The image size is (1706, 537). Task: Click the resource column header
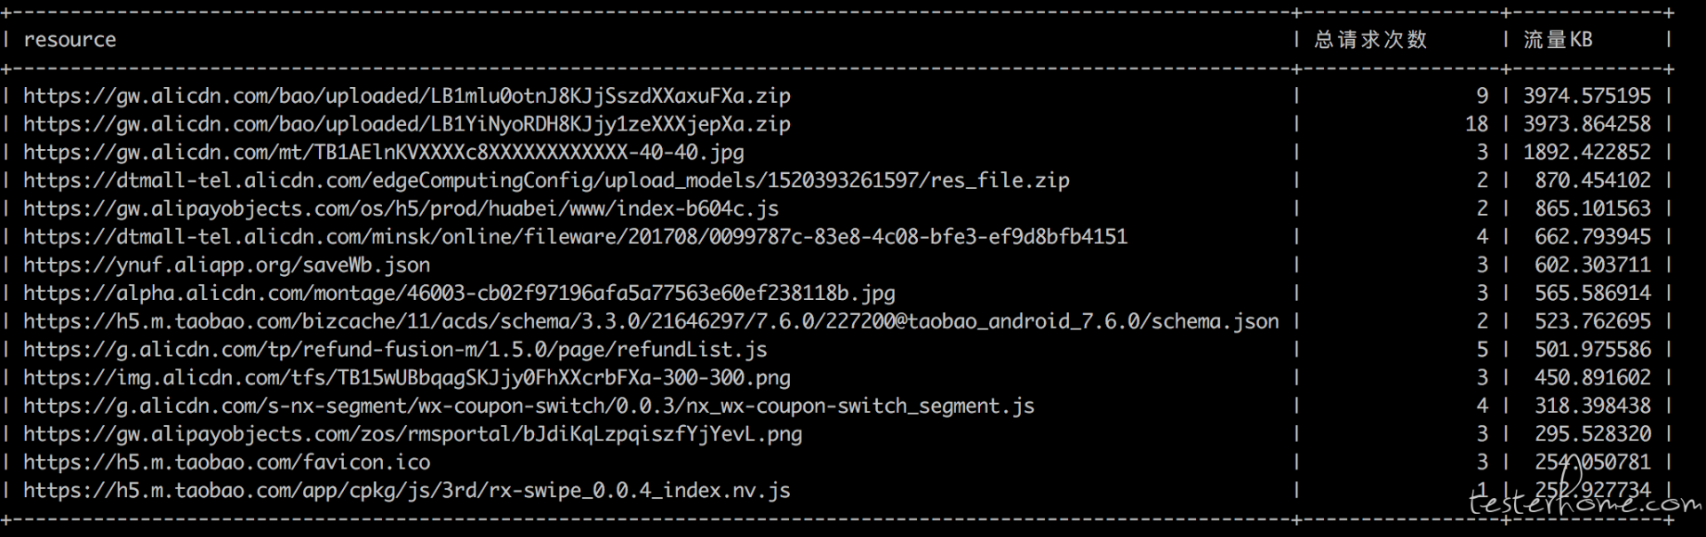click(x=69, y=40)
